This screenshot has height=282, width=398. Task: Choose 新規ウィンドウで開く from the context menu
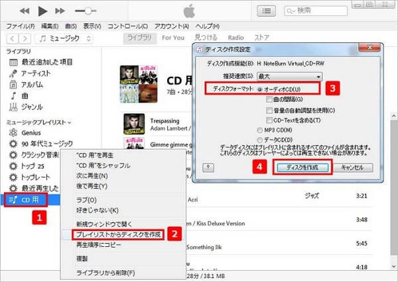(x=104, y=224)
